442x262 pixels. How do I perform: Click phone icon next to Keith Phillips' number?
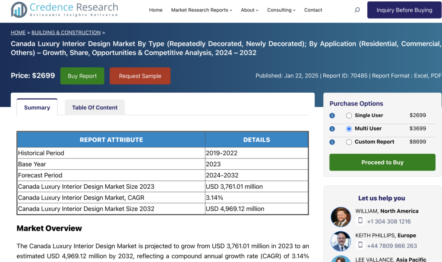tap(360, 245)
